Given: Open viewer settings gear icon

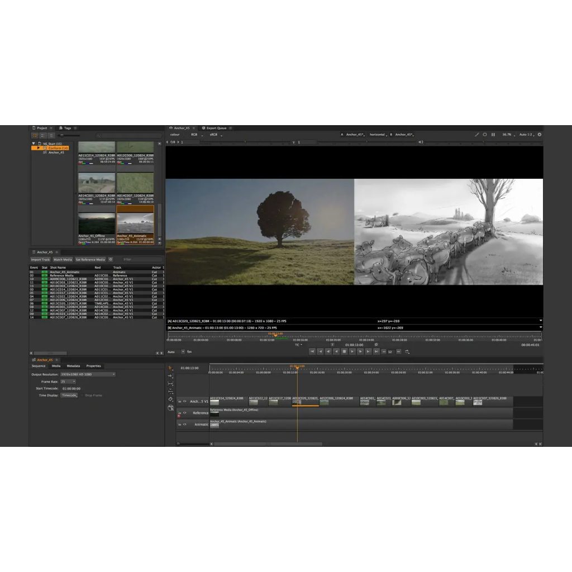Looking at the screenshot, I should pyautogui.click(x=539, y=135).
